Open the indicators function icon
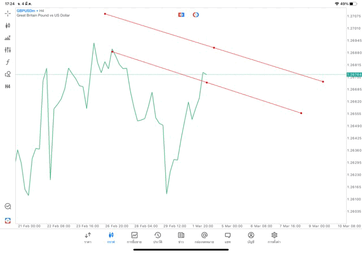Image resolution: width=362 pixels, height=253 pixels. pyautogui.click(x=8, y=62)
